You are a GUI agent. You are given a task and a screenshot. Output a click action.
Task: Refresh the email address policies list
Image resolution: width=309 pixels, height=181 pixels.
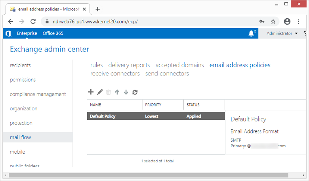pyautogui.click(x=135, y=92)
